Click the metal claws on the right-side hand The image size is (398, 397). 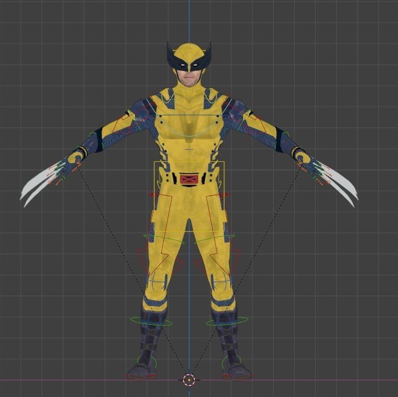point(337,183)
